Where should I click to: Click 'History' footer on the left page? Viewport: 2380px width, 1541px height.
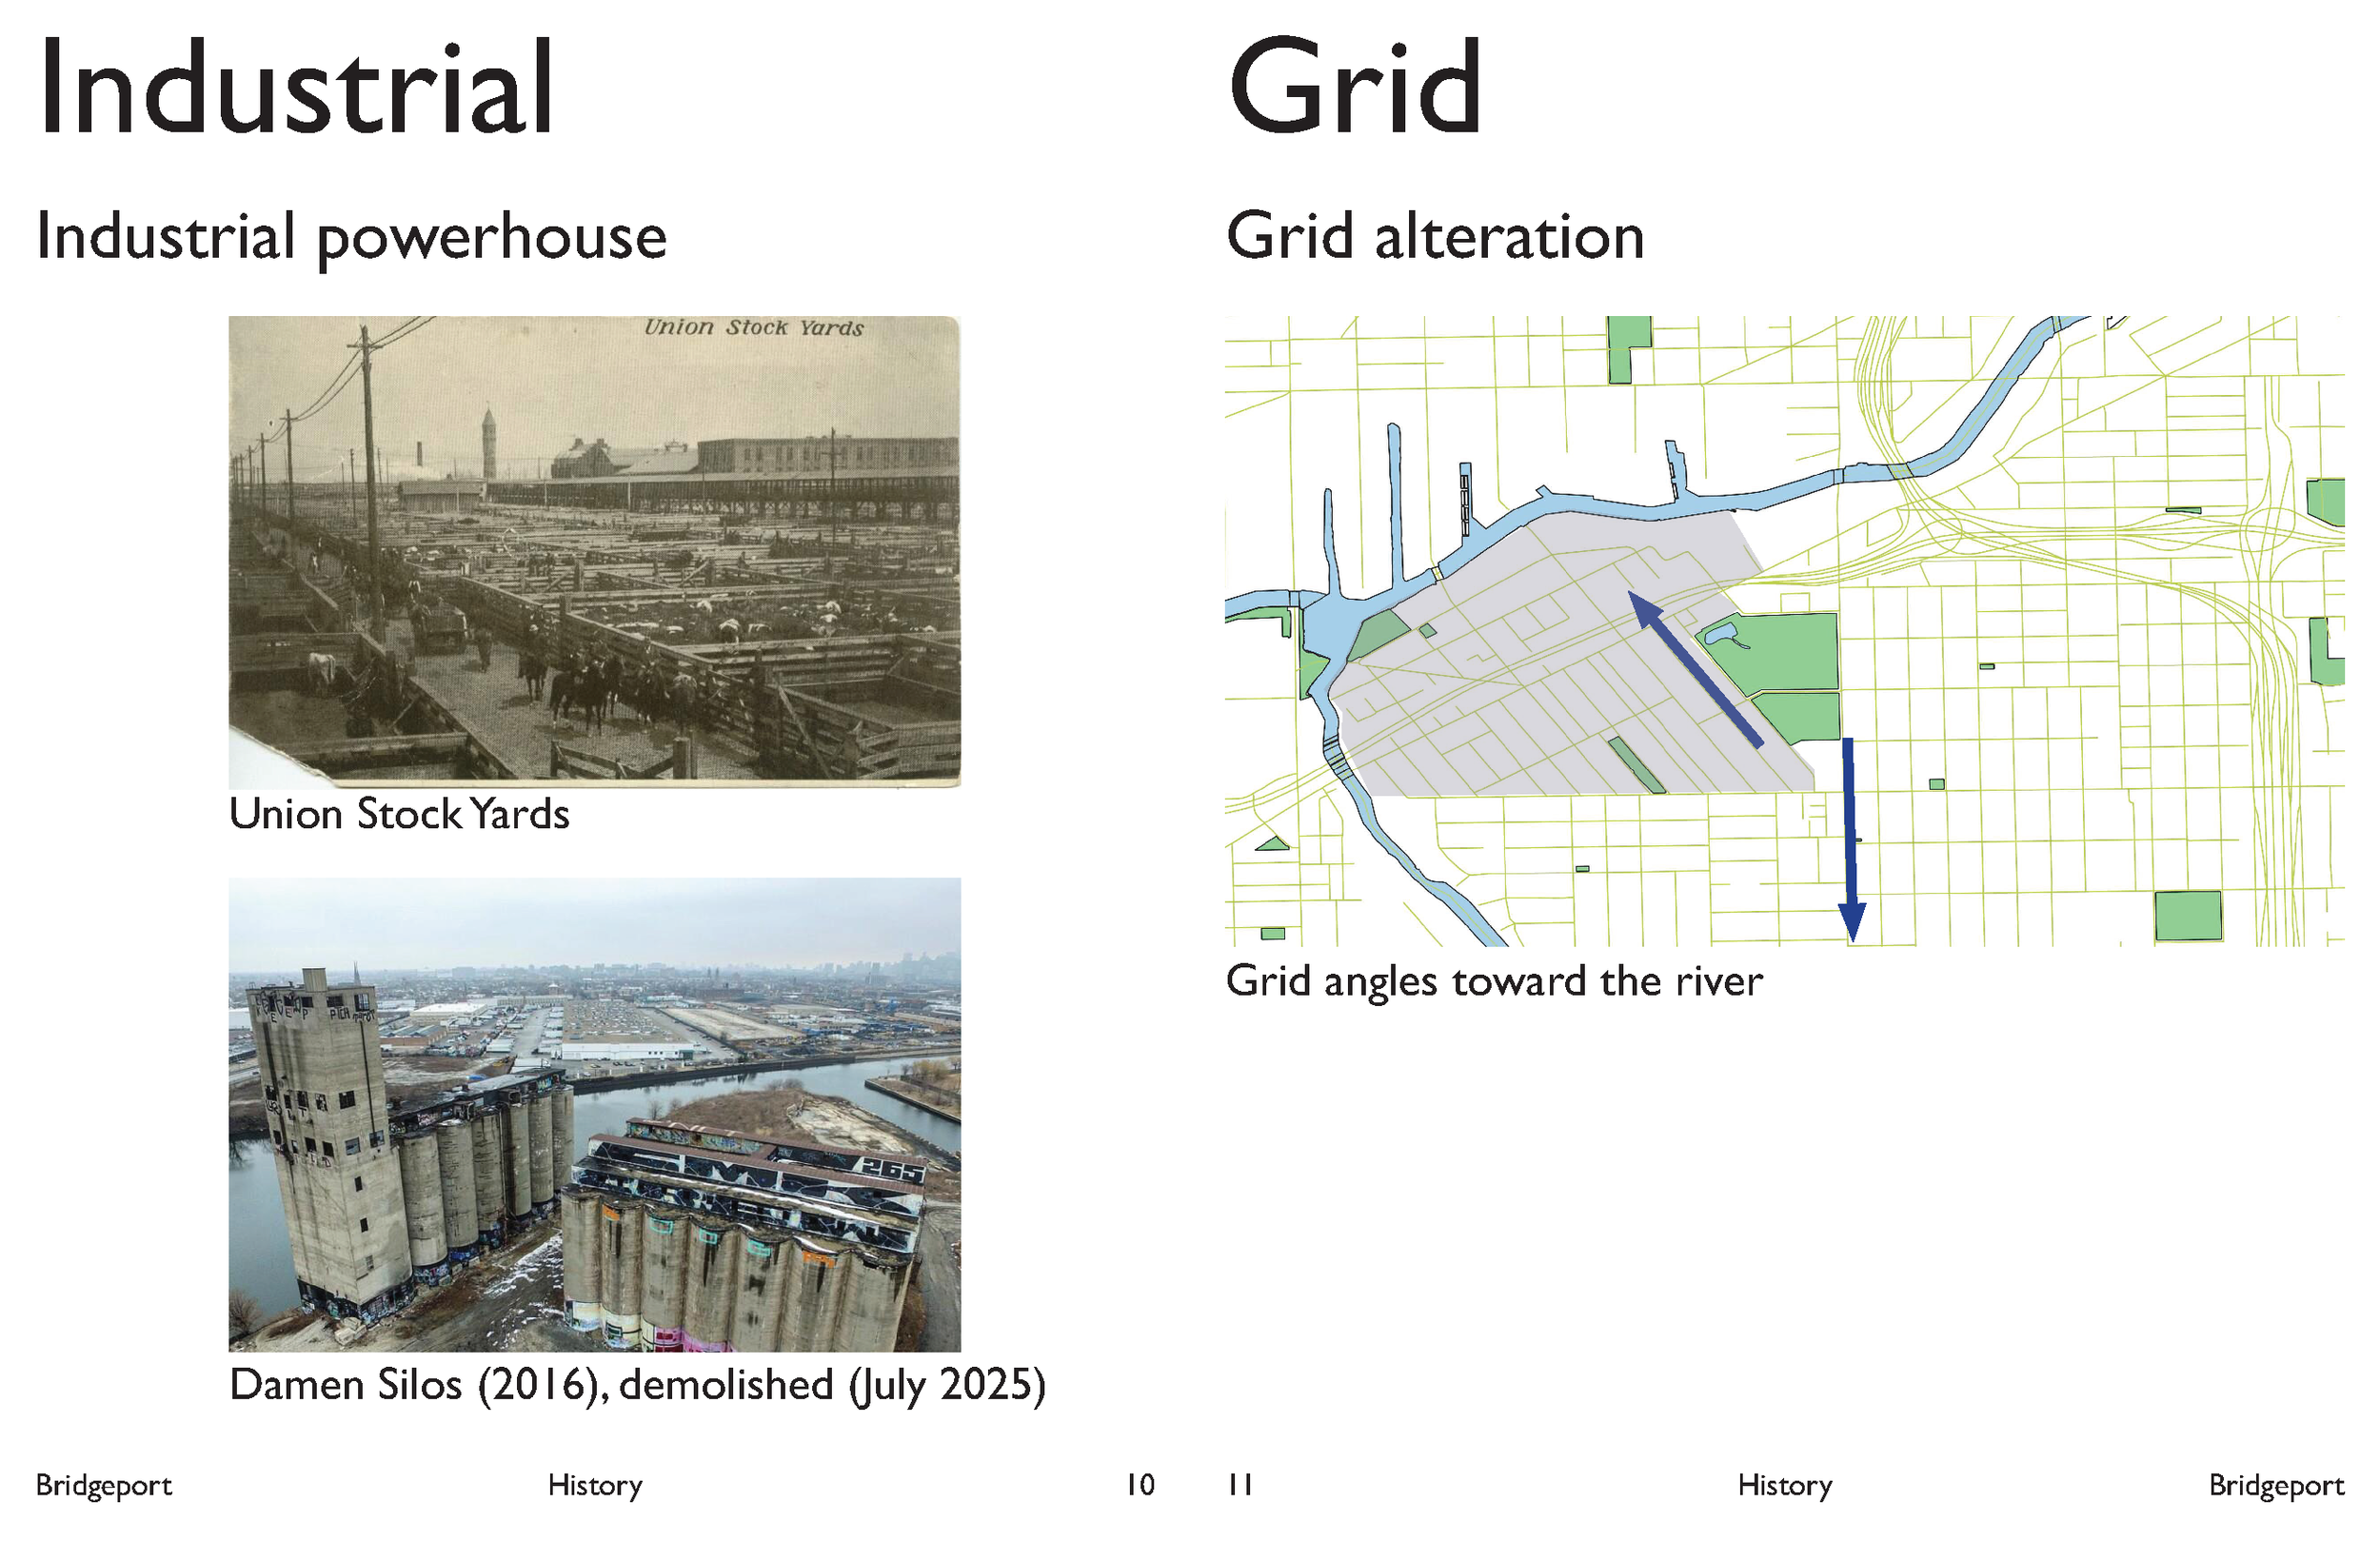(x=595, y=1486)
